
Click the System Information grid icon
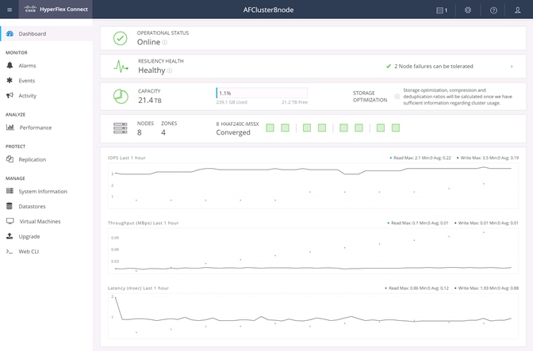coord(10,191)
